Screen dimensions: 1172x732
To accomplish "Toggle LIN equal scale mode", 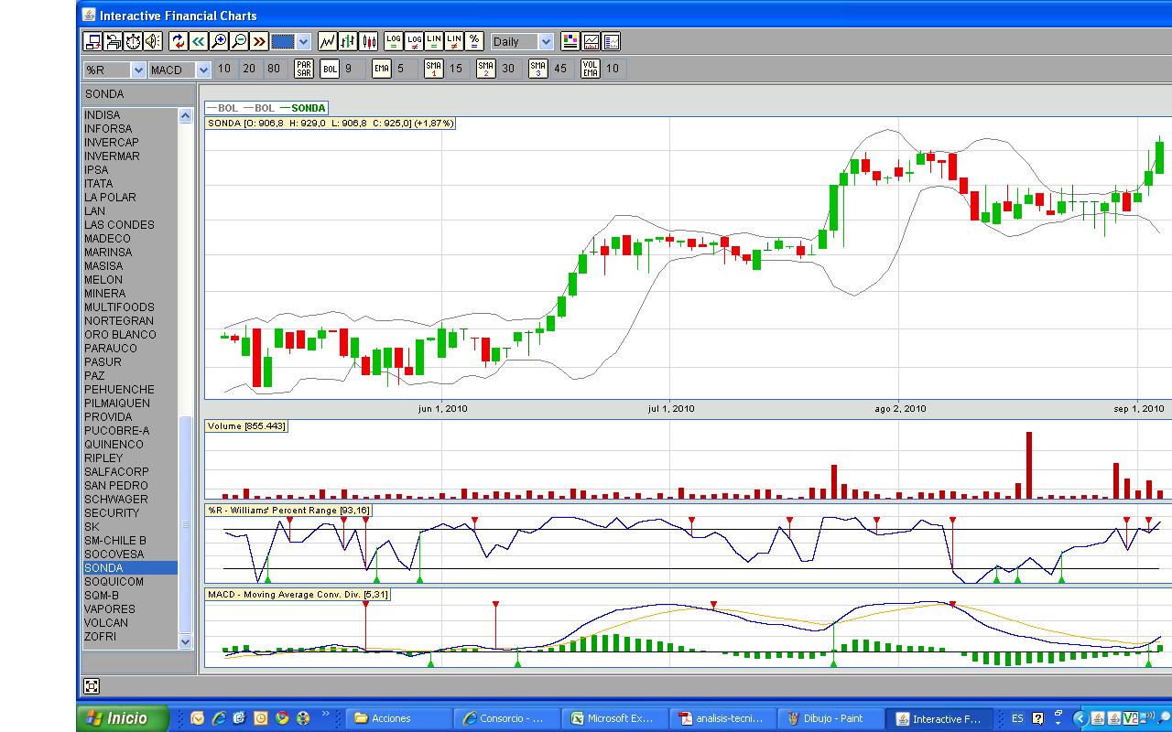I will (434, 41).
